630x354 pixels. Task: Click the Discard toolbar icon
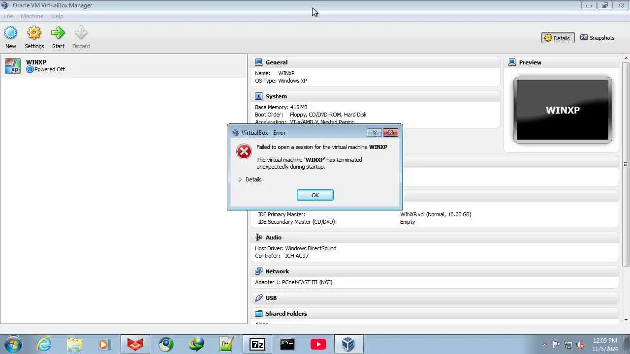pyautogui.click(x=81, y=33)
